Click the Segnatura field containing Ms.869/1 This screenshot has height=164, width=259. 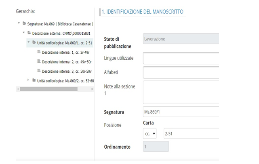click(181, 112)
